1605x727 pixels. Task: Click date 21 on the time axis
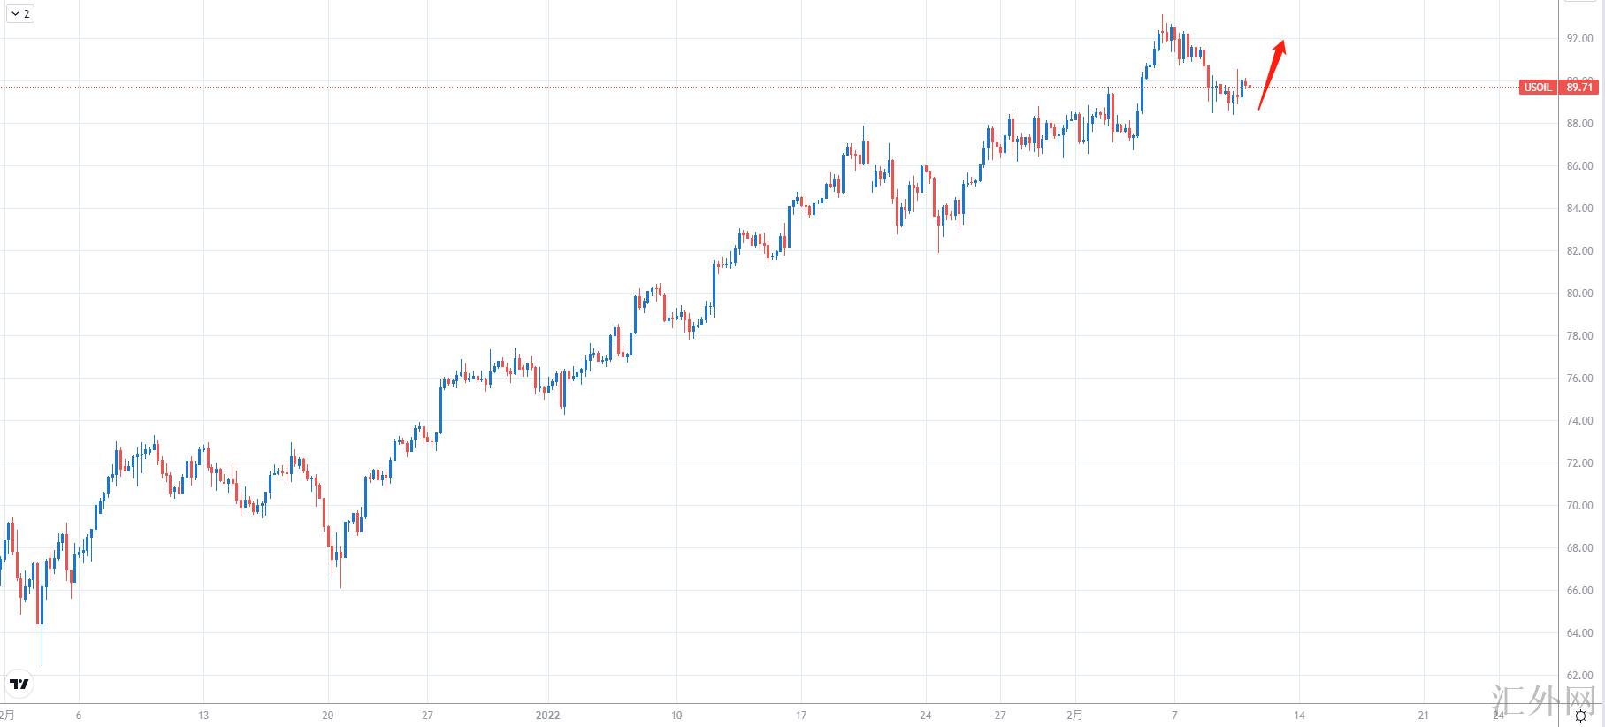(1424, 716)
